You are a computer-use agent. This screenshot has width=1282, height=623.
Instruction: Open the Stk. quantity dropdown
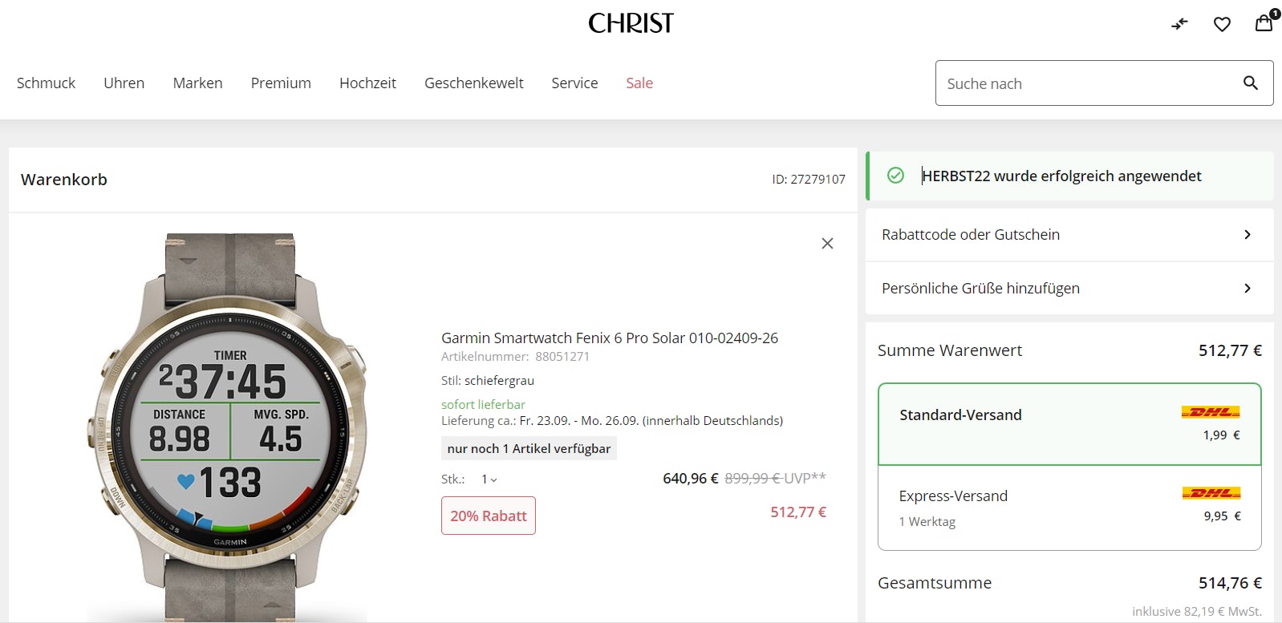[489, 479]
